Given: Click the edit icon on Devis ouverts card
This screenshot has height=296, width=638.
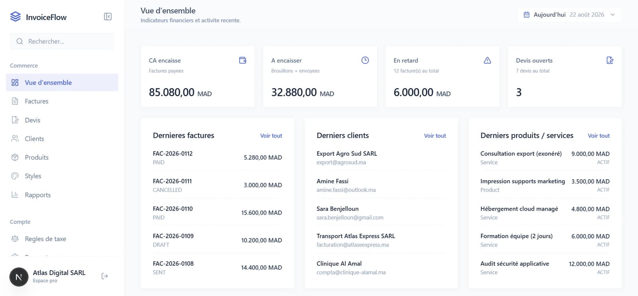Looking at the screenshot, I should (x=610, y=60).
